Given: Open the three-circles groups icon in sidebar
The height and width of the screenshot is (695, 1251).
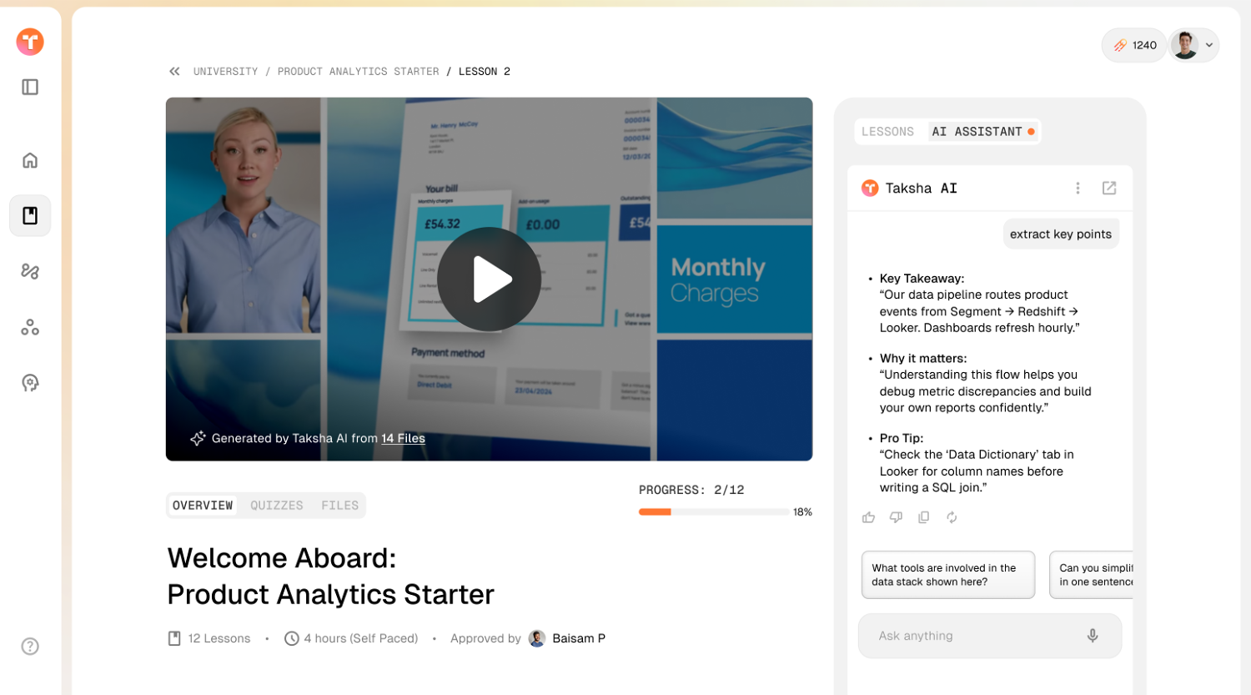Looking at the screenshot, I should coord(30,327).
